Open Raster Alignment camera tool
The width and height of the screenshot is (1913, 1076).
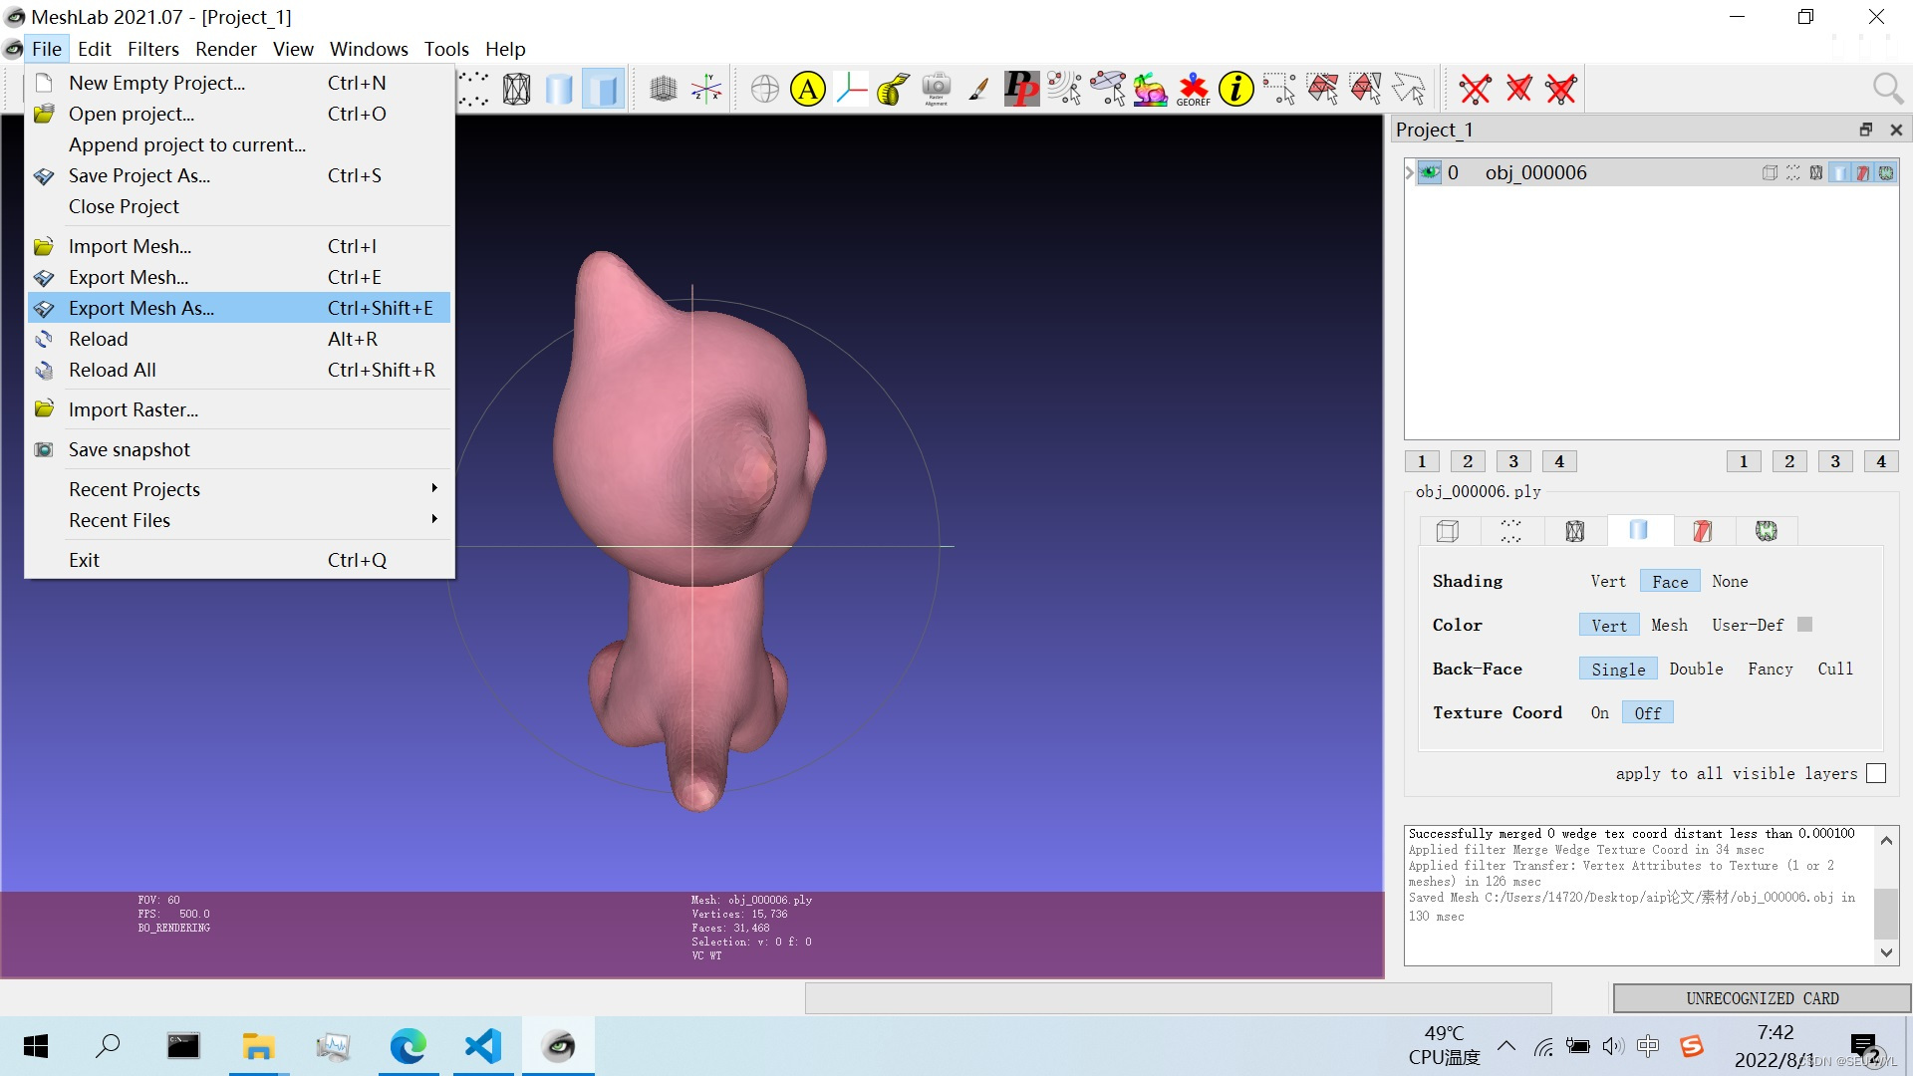point(936,89)
